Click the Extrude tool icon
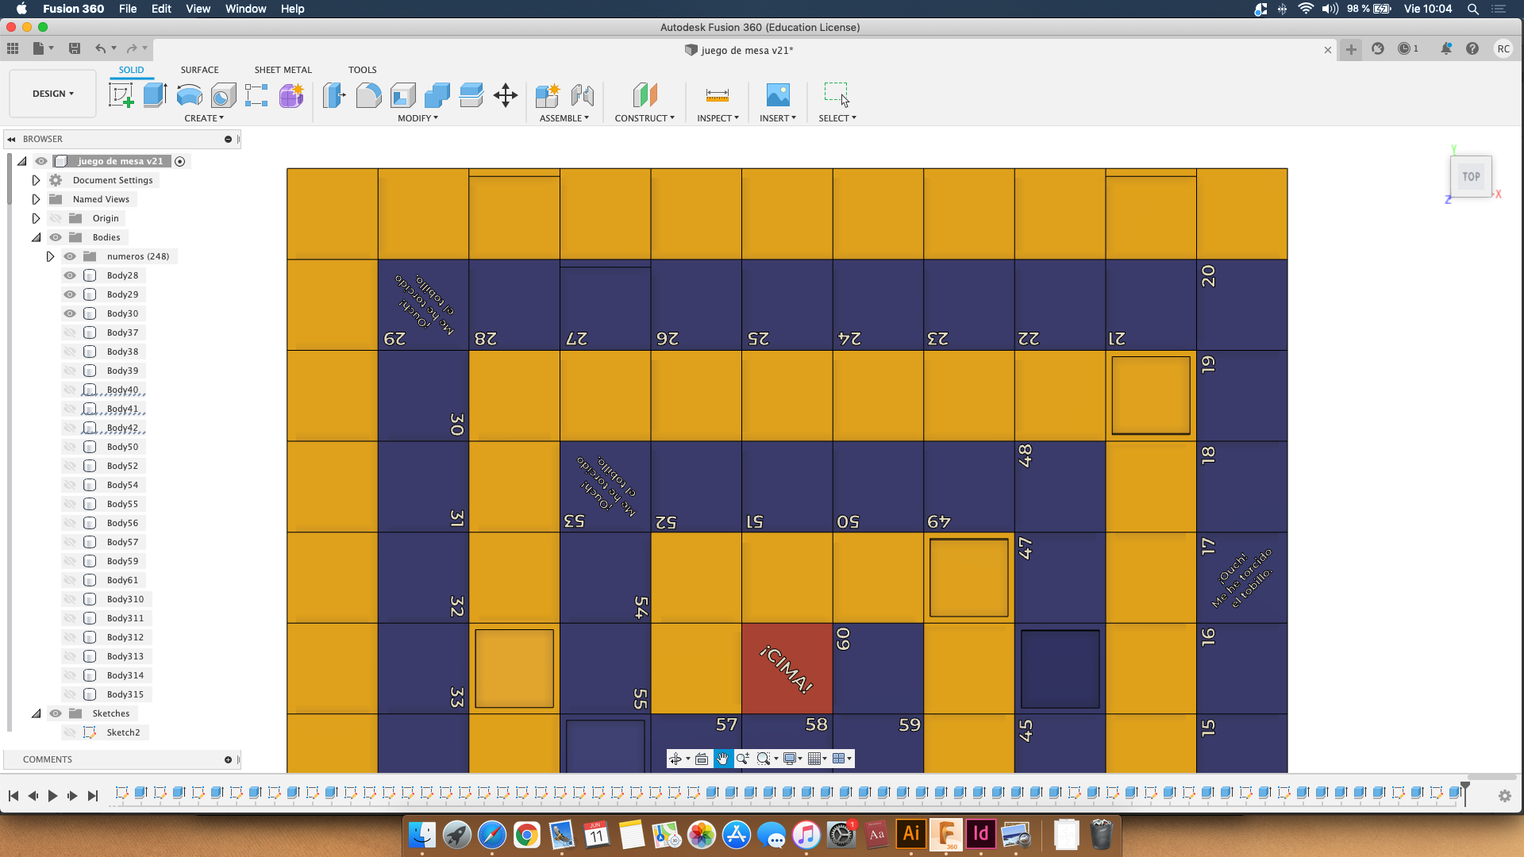The height and width of the screenshot is (857, 1524). [155, 94]
